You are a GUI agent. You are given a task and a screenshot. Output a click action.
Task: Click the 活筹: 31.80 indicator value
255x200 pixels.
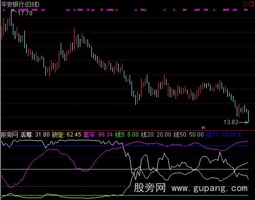pyautogui.click(x=35, y=135)
